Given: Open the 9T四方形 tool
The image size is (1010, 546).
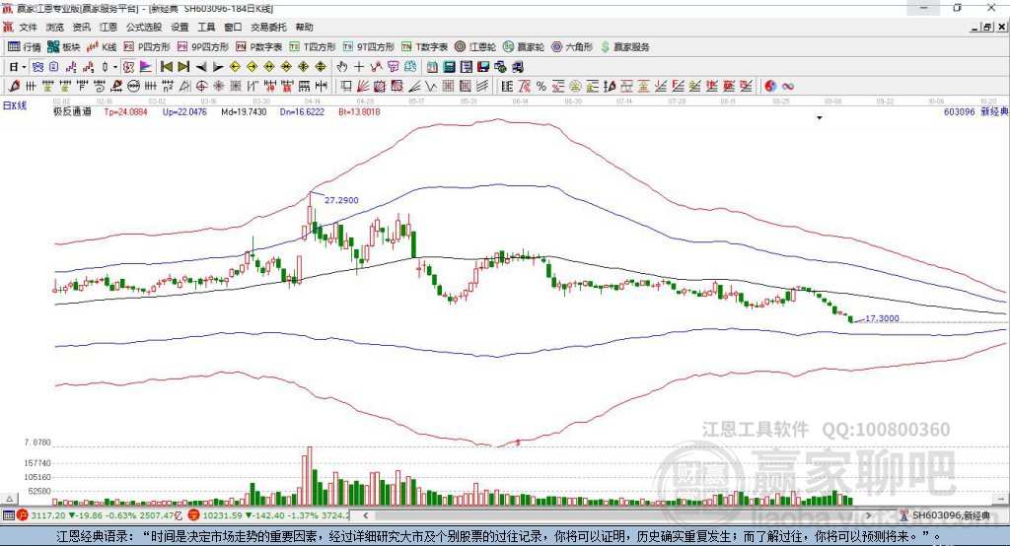Looking at the screenshot, I should 369,47.
